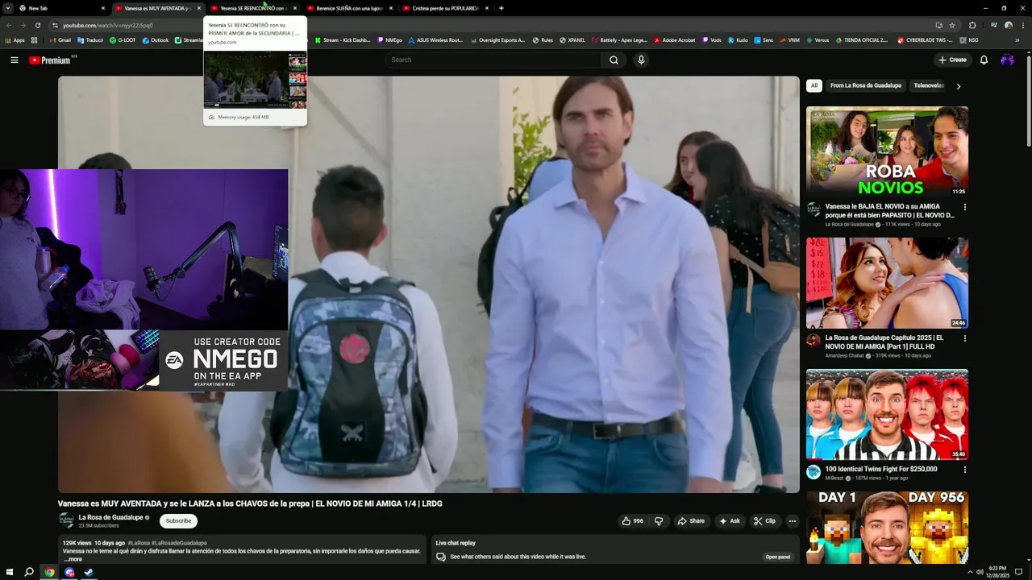Viewport: 1032px width, 580px height.
Task: Open Windows Start menu
Action: (9, 572)
